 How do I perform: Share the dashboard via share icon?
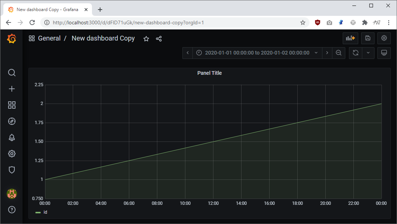click(x=159, y=39)
